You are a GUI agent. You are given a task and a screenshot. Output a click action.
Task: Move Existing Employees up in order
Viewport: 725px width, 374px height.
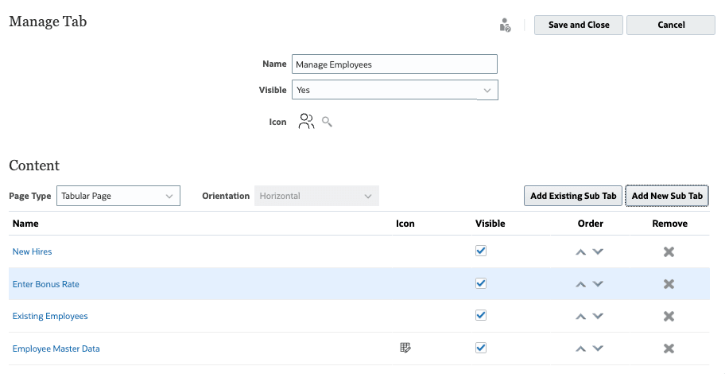pyautogui.click(x=581, y=317)
